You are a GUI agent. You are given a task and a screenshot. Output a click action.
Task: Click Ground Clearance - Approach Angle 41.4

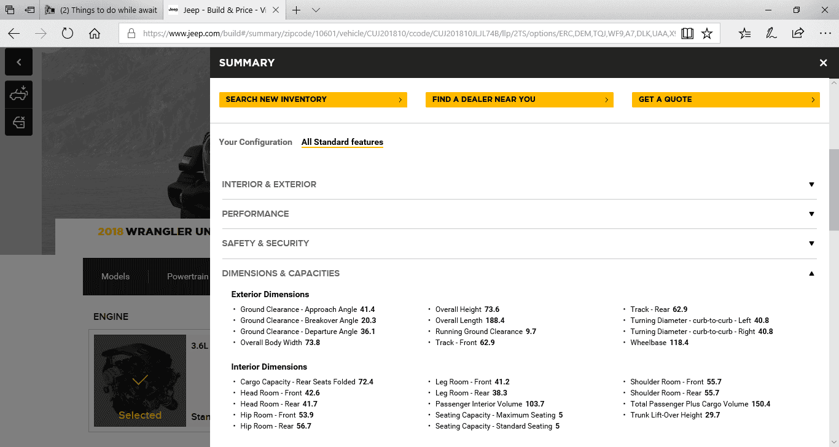pos(308,309)
